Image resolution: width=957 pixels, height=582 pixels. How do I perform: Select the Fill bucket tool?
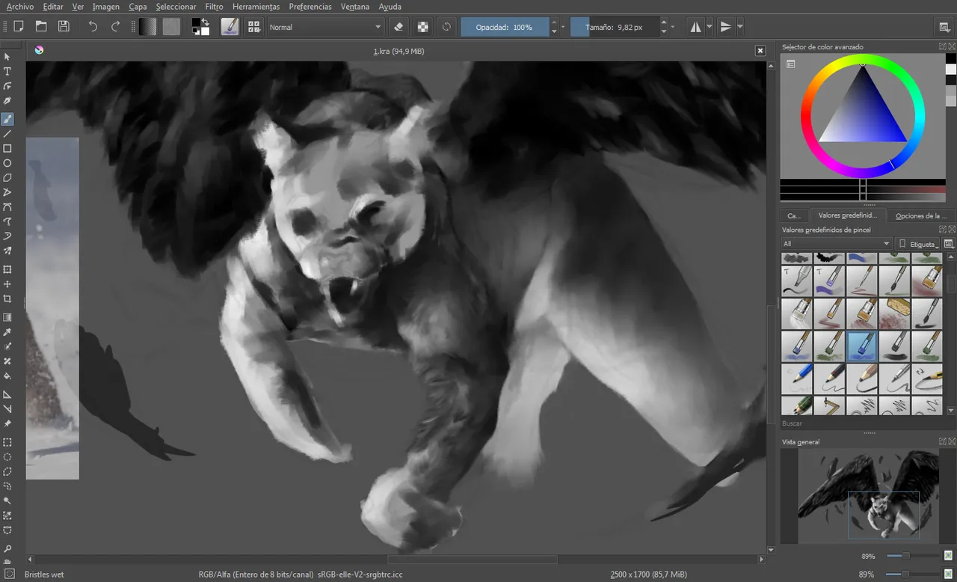(x=7, y=376)
